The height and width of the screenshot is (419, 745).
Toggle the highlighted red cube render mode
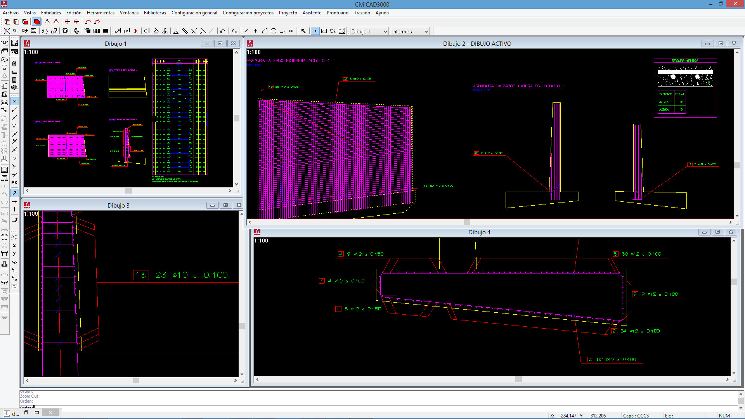37,22
